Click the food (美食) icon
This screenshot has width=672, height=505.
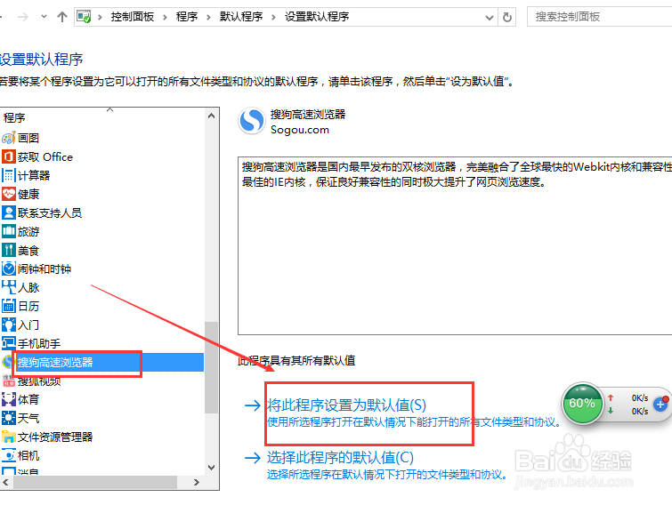coord(9,251)
